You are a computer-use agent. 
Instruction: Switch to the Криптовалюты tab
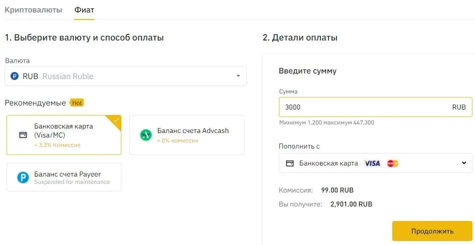point(33,9)
